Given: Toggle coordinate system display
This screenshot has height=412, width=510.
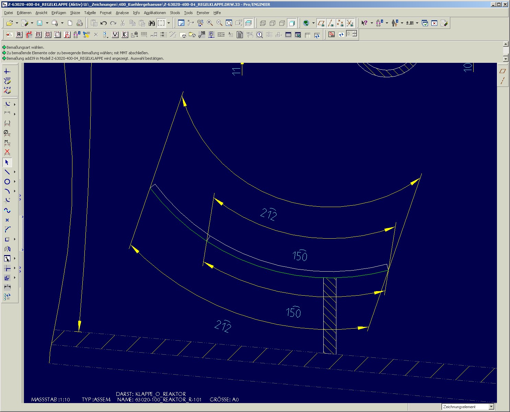Looking at the screenshot, I should coord(350,23).
